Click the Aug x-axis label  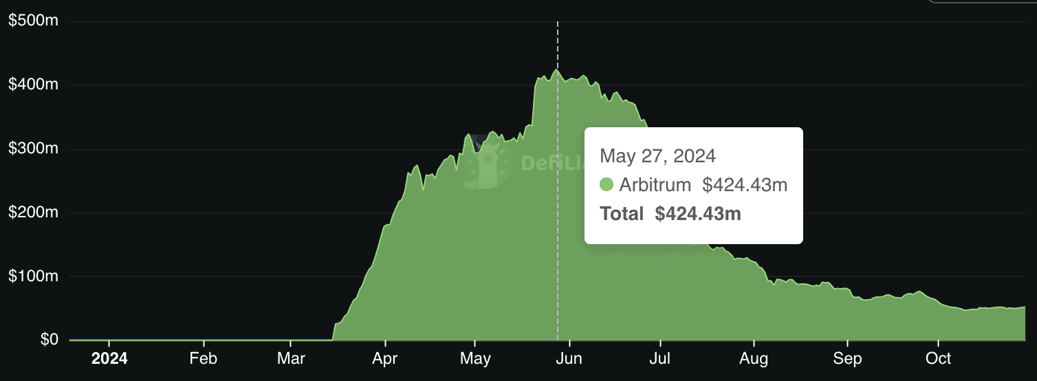pos(754,359)
